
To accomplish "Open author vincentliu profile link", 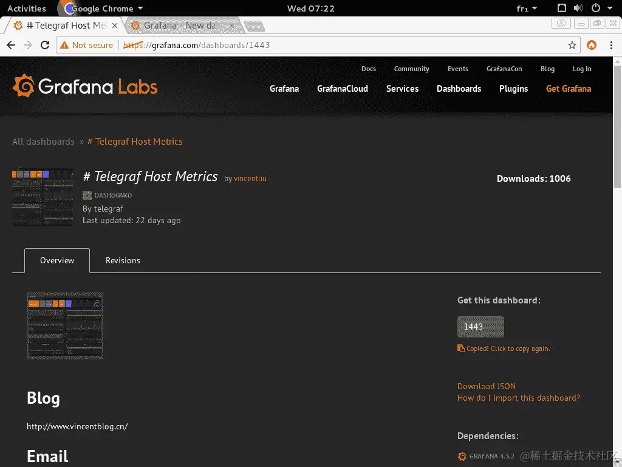I will coord(250,179).
